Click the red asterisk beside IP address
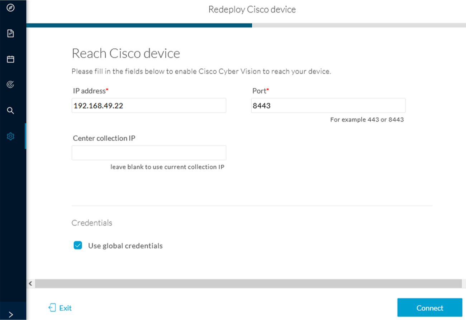Image resolution: width=466 pixels, height=320 pixels. tap(107, 89)
